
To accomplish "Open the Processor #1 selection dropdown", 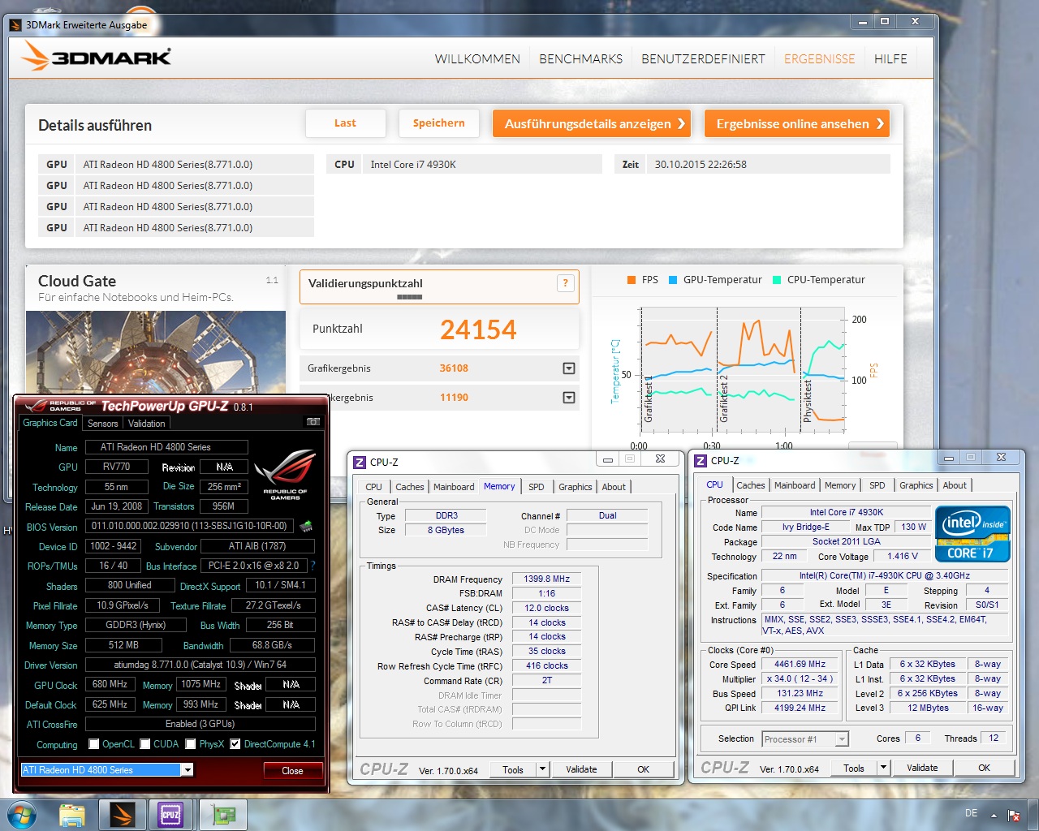I will [842, 739].
